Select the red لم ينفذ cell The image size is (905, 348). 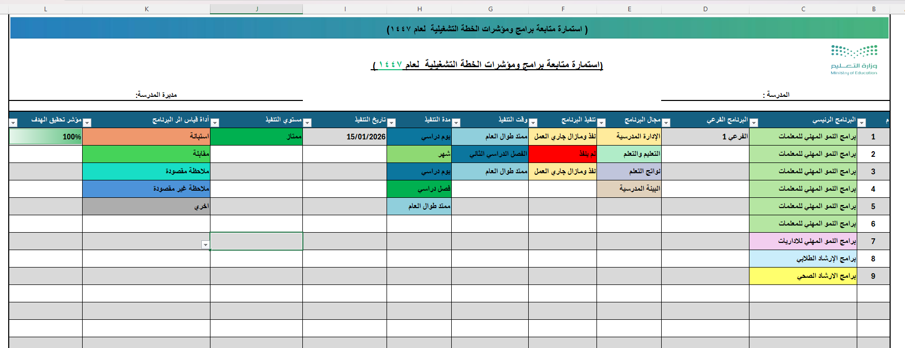[563, 154]
